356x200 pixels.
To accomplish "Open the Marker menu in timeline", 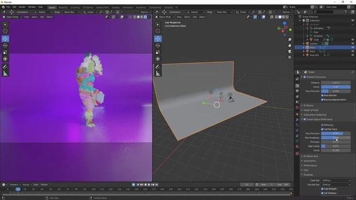I will pyautogui.click(x=44, y=185).
